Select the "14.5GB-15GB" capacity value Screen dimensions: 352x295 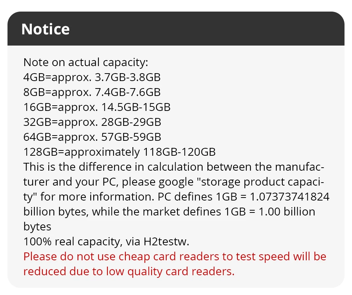point(136,107)
